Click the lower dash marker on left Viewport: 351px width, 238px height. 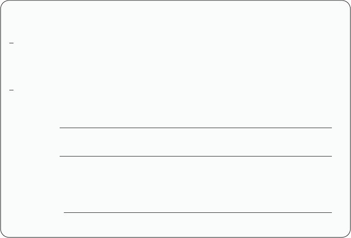[11, 90]
